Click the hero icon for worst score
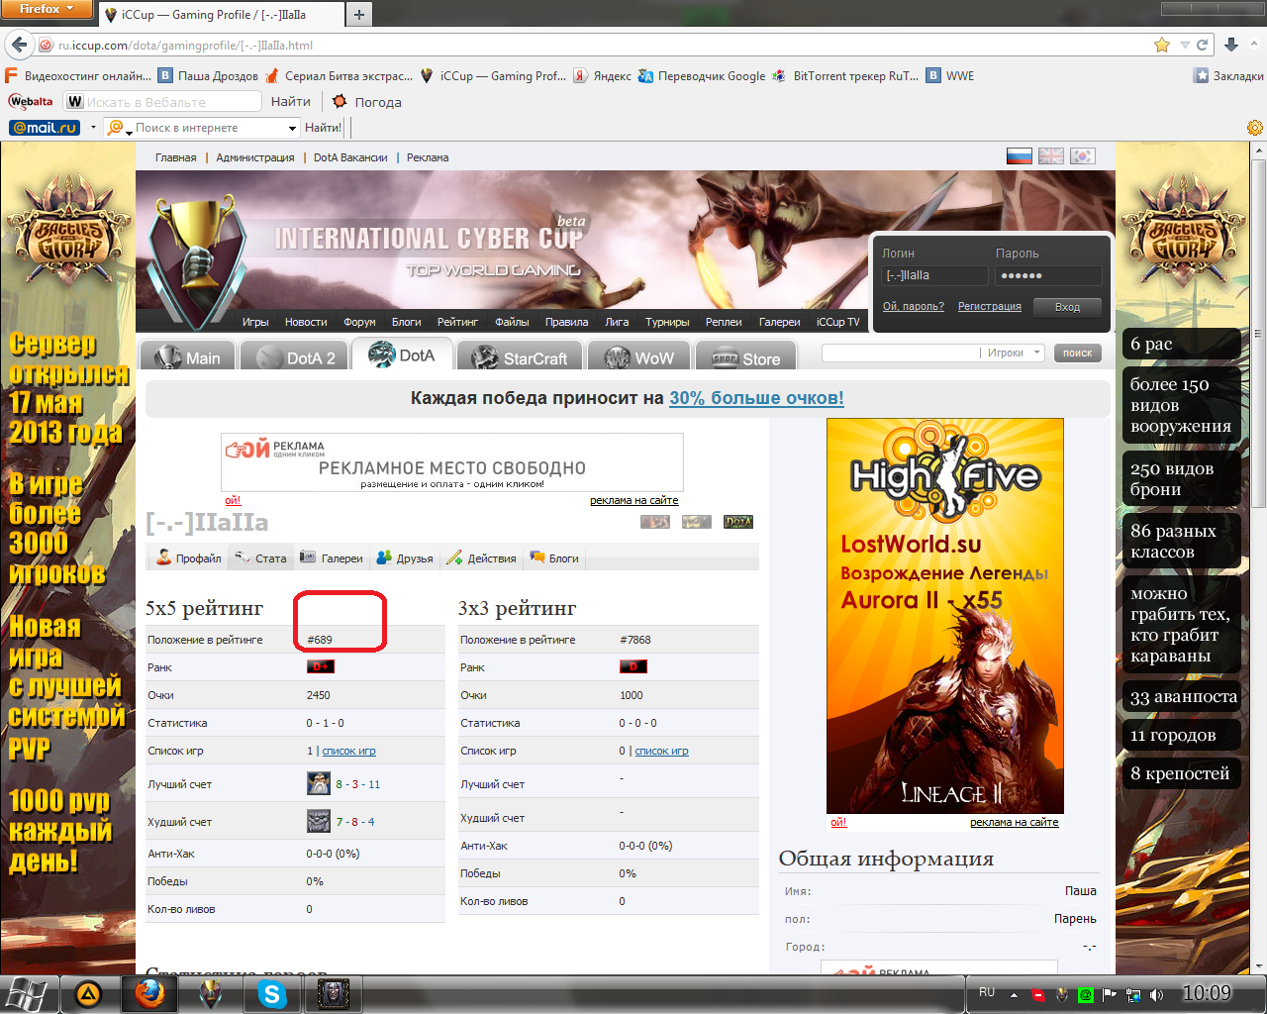Image resolution: width=1267 pixels, height=1014 pixels. click(319, 821)
